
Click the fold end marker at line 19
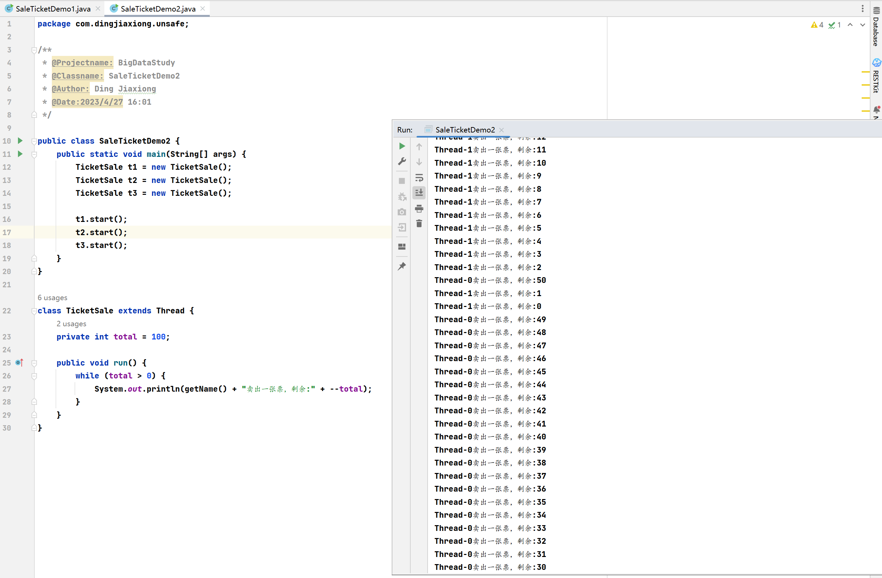[x=34, y=258]
